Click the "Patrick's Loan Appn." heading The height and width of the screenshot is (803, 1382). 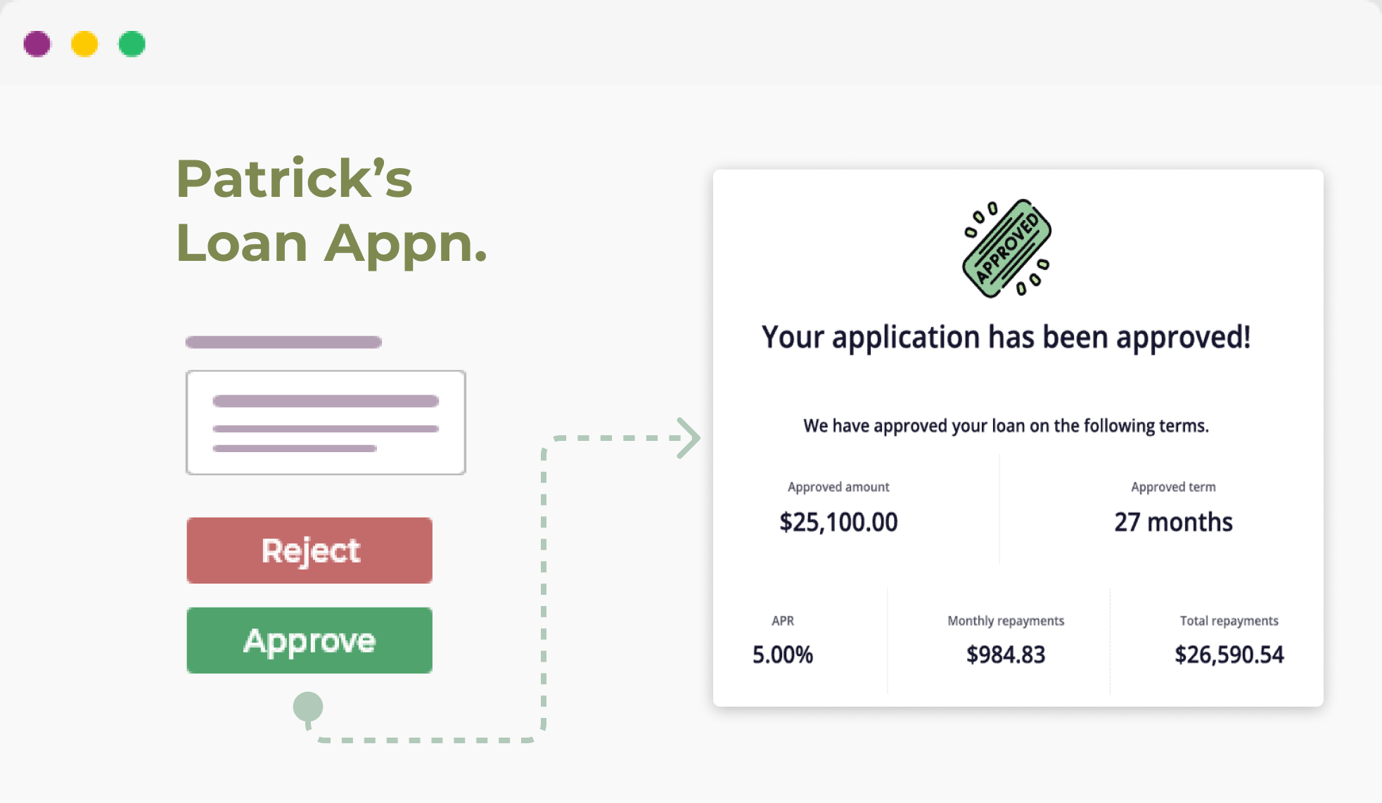point(331,210)
